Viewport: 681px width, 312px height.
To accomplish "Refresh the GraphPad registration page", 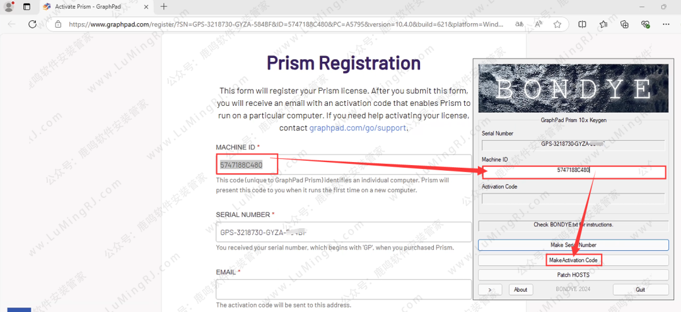I will (33, 25).
